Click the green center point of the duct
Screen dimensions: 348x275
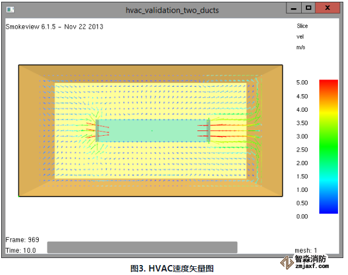[152, 130]
